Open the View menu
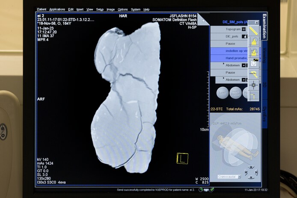The width and height of the screenshot is (297, 198). [x=89, y=9]
